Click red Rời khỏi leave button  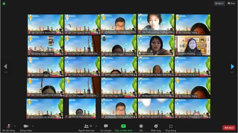coord(229,128)
